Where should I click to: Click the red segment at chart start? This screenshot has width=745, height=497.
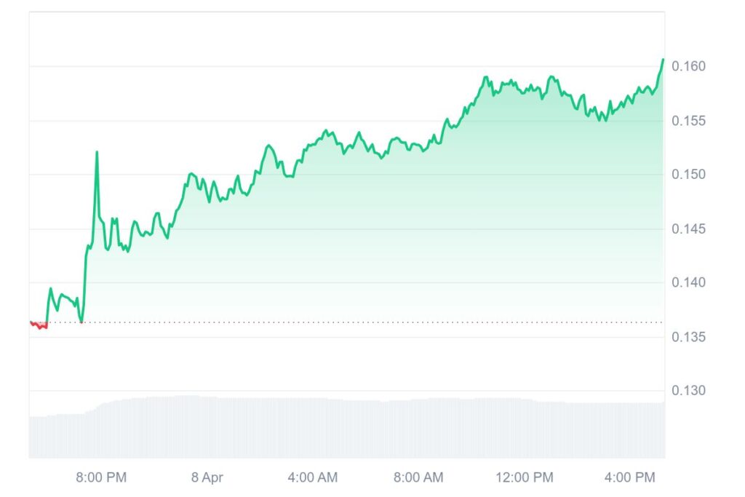(39, 325)
